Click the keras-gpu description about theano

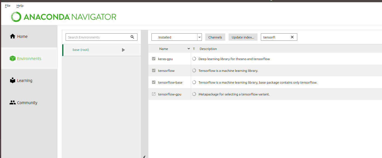tap(234, 59)
